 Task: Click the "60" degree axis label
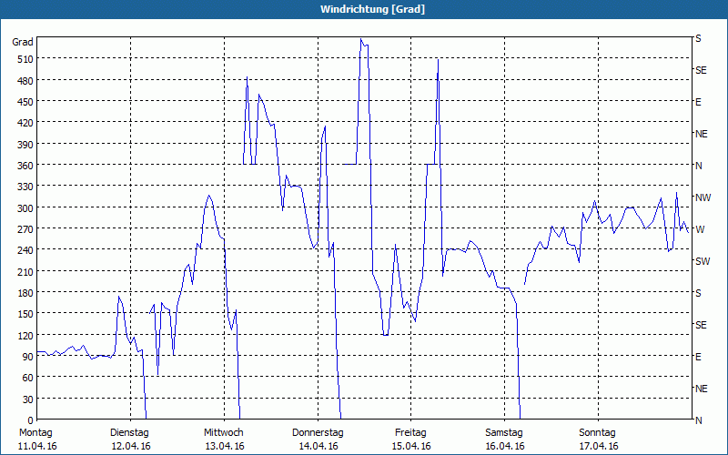tap(28, 378)
